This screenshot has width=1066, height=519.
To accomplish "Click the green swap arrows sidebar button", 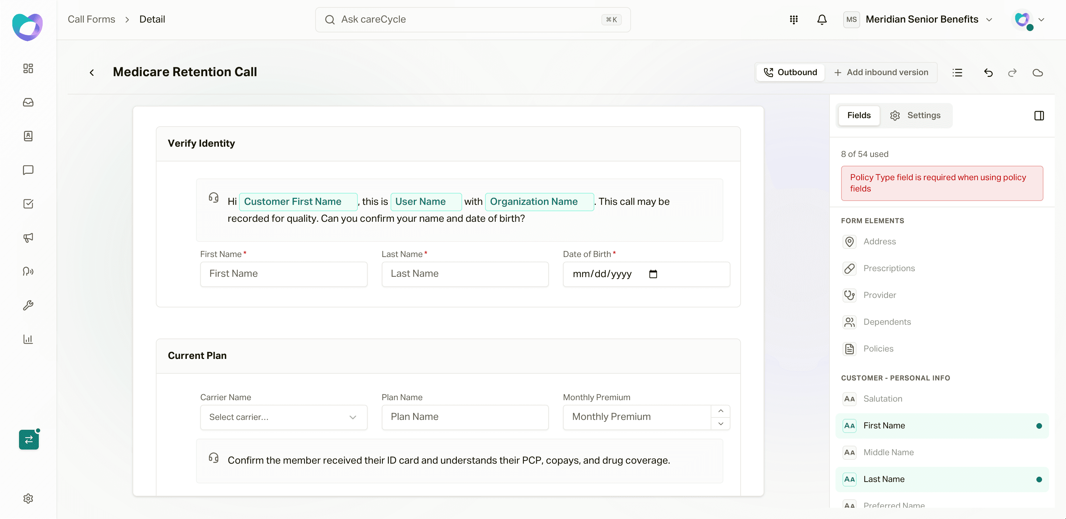I will coord(29,440).
